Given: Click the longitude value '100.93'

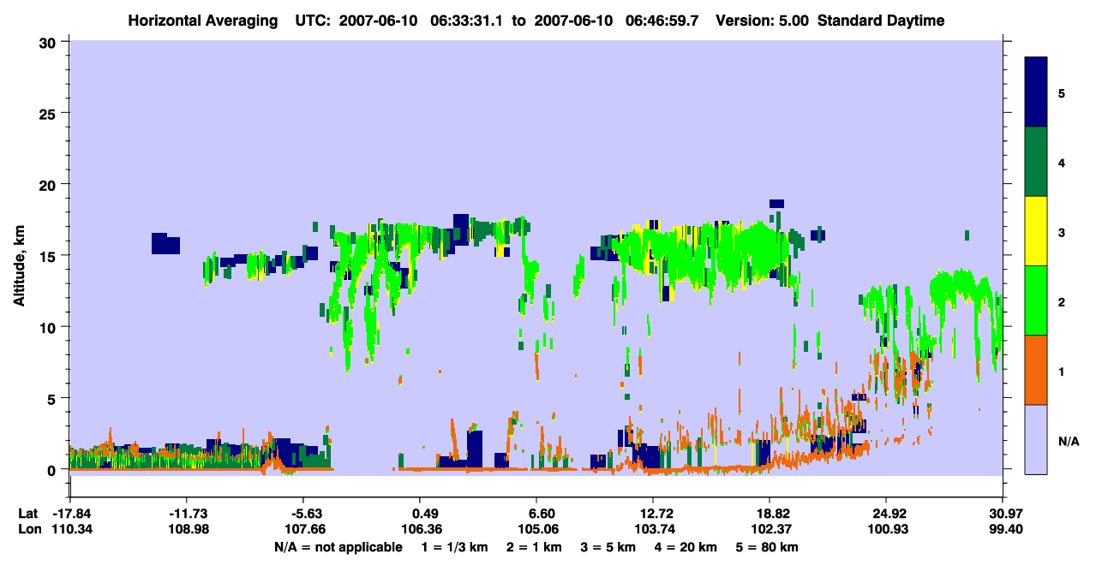Looking at the screenshot, I should 886,530.
